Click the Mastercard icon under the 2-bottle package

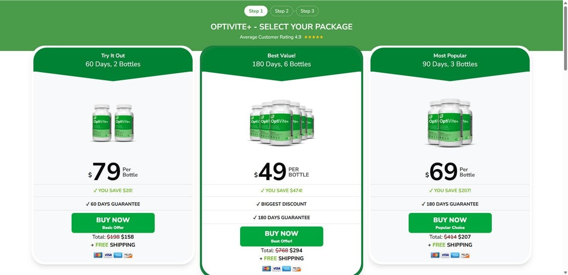click(98, 255)
